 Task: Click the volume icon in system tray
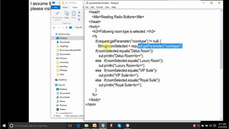pos(210,126)
